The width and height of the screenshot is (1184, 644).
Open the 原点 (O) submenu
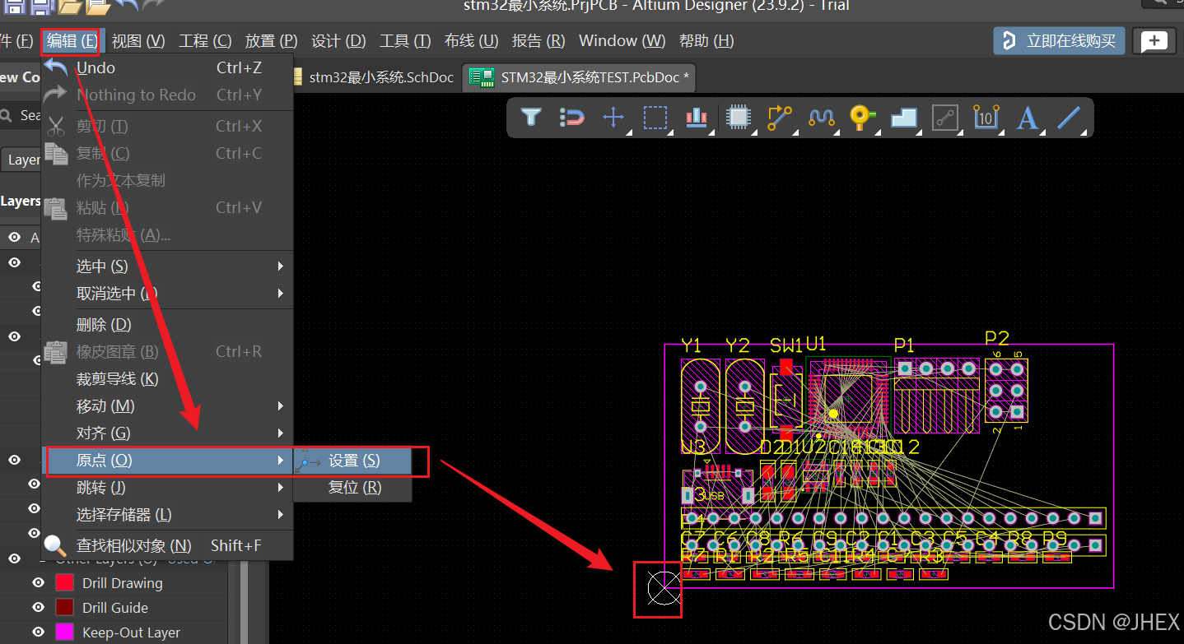pyautogui.click(x=167, y=460)
